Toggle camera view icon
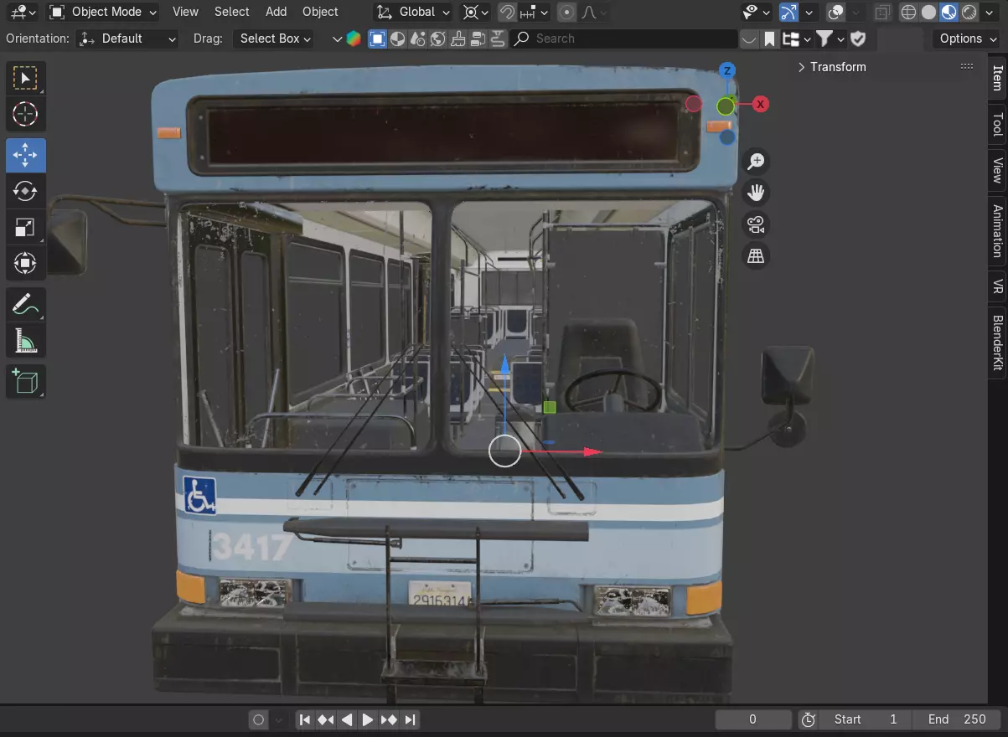 coord(756,224)
